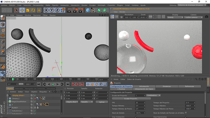Screen dimensions: 210x118
Task: Click the Aplicar button
Action: [102, 102]
